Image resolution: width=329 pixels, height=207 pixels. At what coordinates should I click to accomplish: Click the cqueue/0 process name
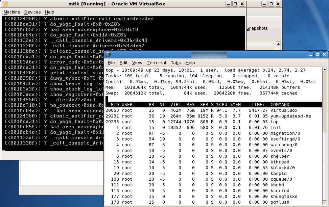pos(281,179)
